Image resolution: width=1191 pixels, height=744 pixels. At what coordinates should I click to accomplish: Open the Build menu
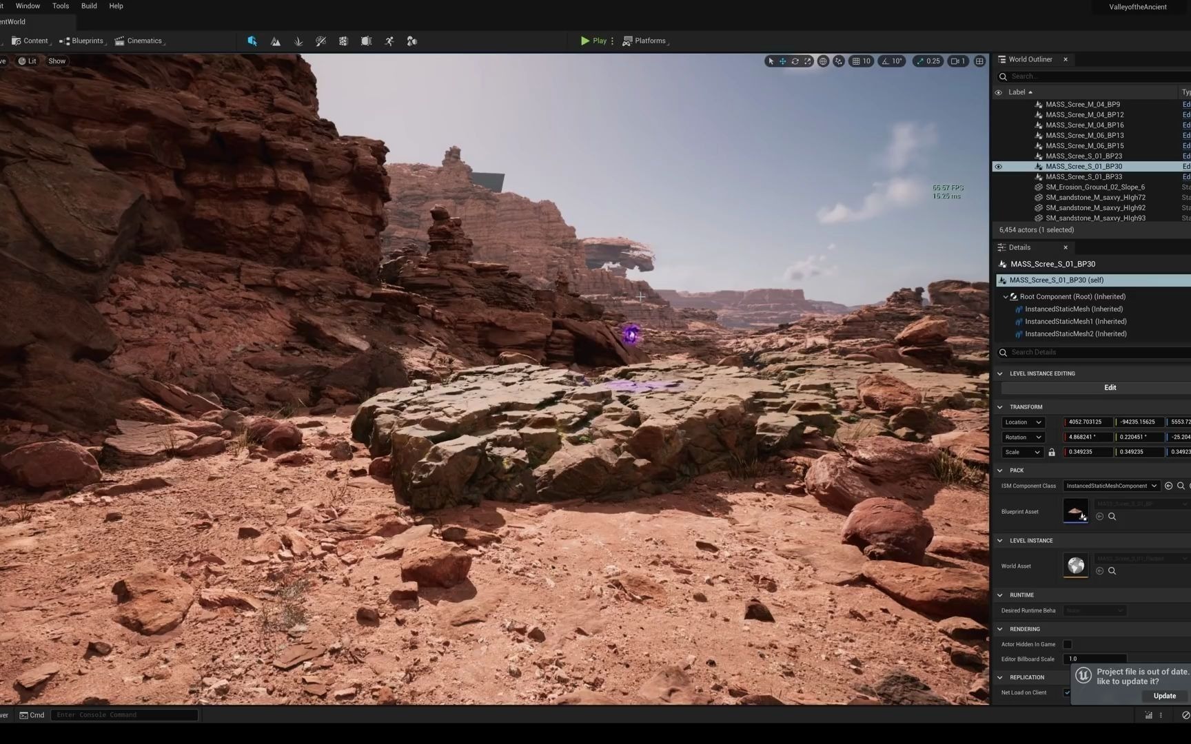point(89,6)
